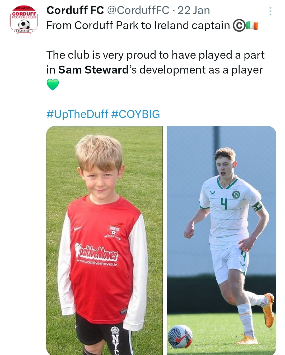Open the three-dot more options menu
This screenshot has height=355, width=285.
click(270, 11)
